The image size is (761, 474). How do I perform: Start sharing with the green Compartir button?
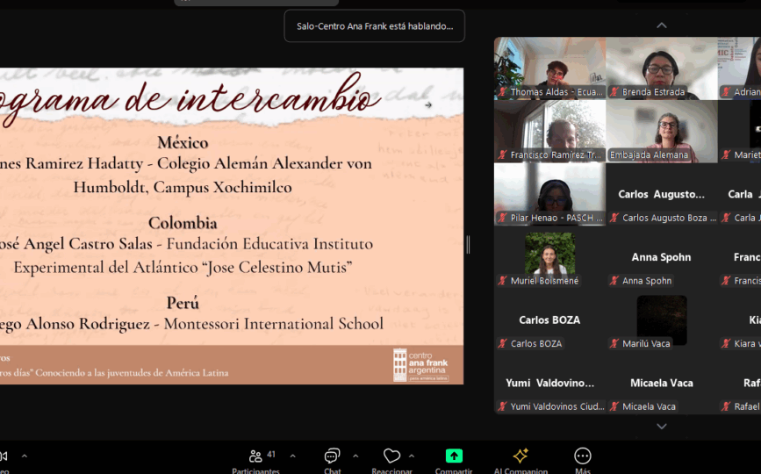[454, 456]
